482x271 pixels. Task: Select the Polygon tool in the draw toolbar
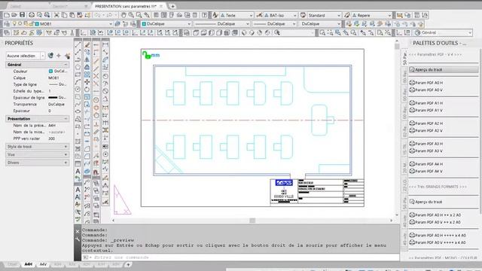(78, 67)
